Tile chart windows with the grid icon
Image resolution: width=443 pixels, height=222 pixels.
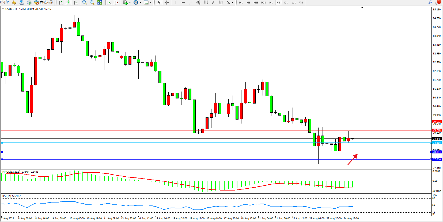100,2
